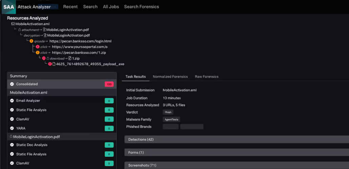The height and width of the screenshot is (169, 349).
Task: Click Initial Submission value MobileActivation.eml
Action: point(180,90)
